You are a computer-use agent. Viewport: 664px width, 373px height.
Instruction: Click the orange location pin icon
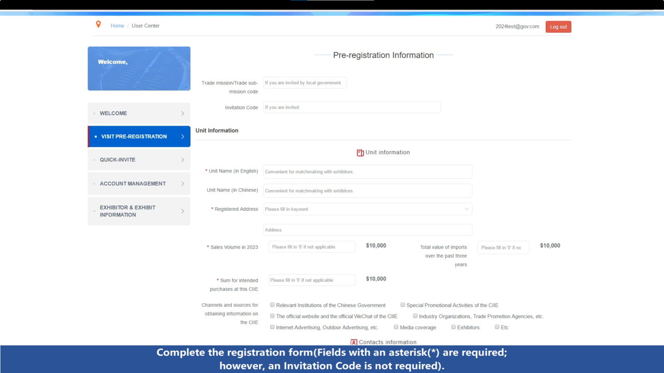coord(98,24)
